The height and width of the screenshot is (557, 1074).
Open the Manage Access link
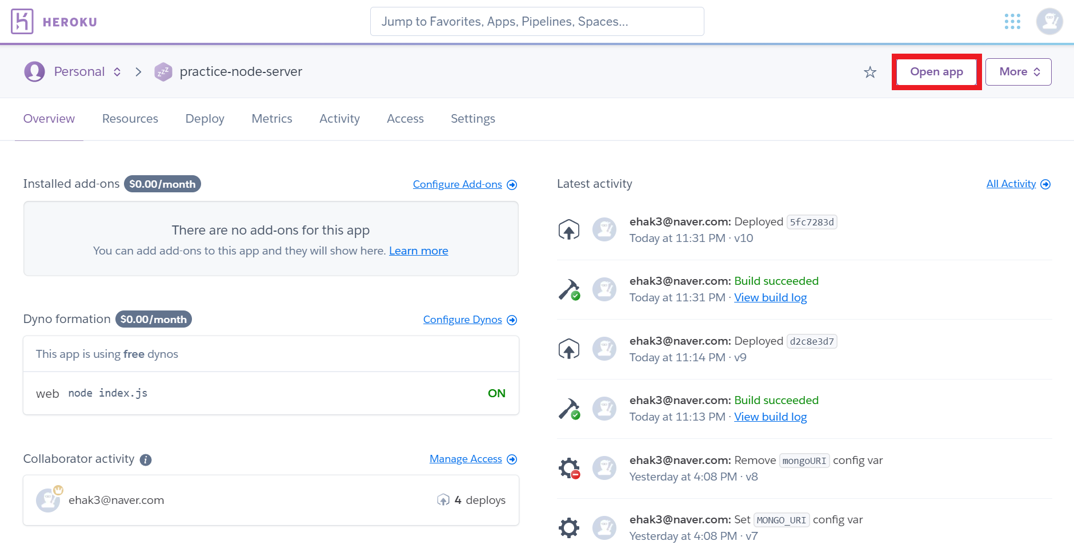(466, 459)
